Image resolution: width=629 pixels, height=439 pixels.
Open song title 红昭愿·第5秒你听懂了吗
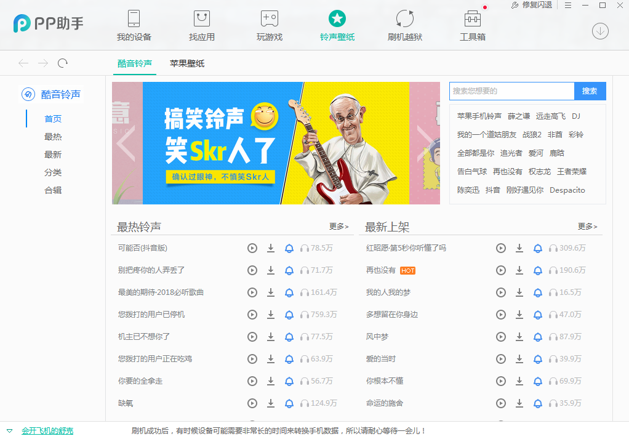[406, 248]
